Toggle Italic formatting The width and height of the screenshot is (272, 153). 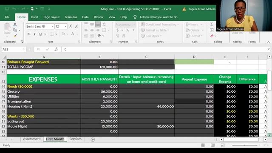click(34, 34)
